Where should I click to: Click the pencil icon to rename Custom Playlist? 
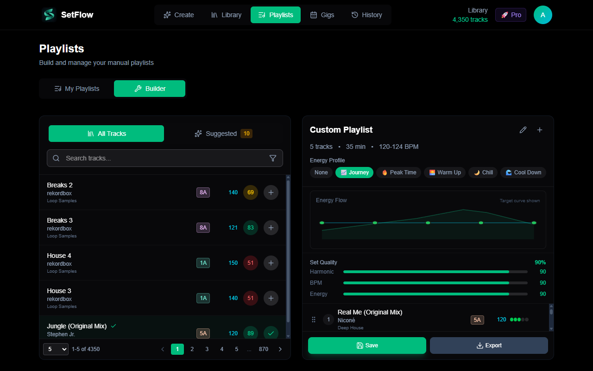coord(523,130)
